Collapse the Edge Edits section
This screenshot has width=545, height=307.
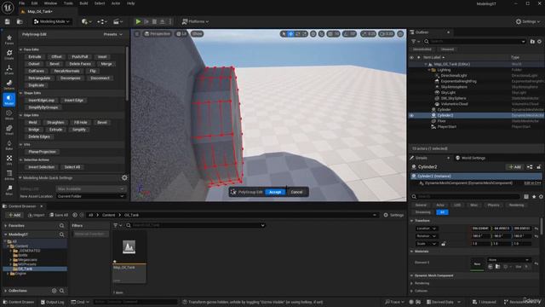click(x=20, y=115)
